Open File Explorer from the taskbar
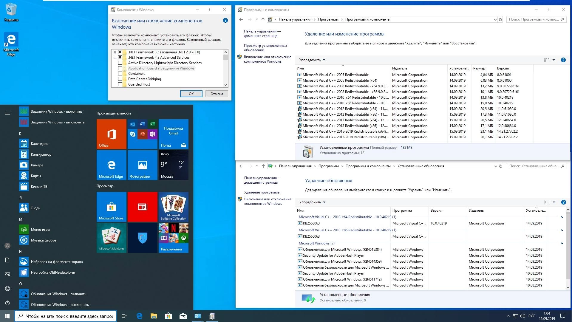572x322 pixels. pos(154,316)
